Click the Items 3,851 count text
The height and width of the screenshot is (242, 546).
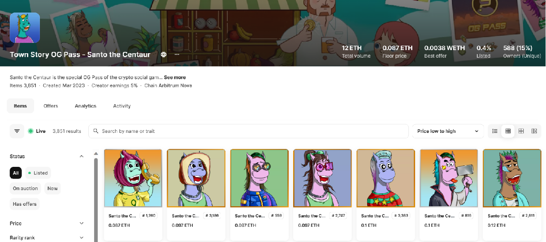(23, 85)
